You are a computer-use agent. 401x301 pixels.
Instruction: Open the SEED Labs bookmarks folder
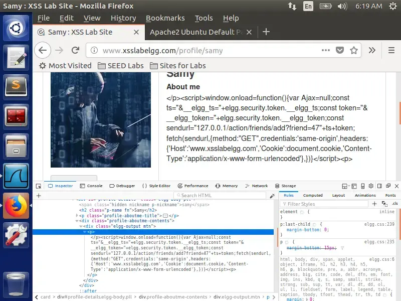(121, 66)
